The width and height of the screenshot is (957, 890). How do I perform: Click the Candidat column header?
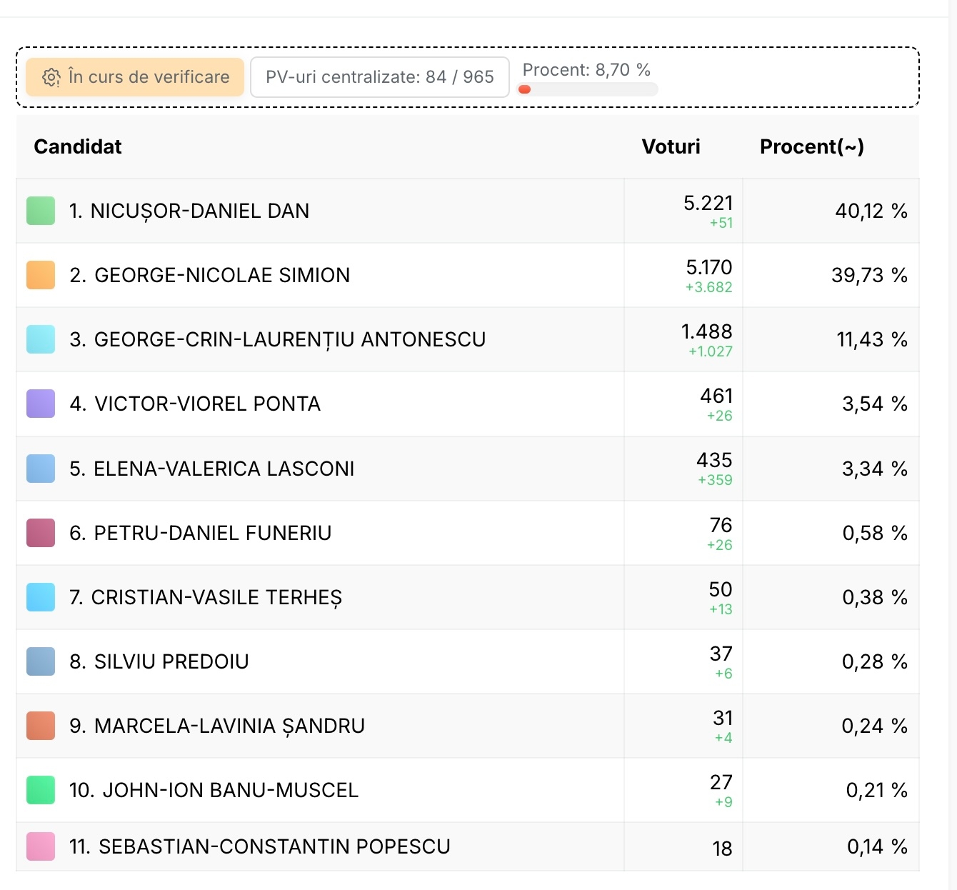(78, 146)
